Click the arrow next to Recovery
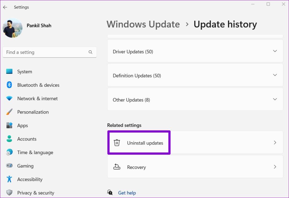The image size is (289, 198). 275,167
